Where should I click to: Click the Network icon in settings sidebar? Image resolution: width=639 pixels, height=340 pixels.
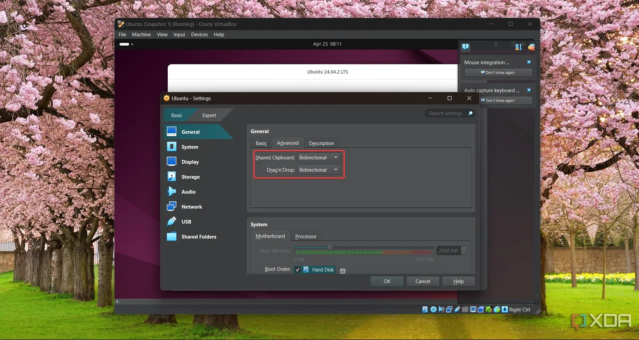point(171,206)
